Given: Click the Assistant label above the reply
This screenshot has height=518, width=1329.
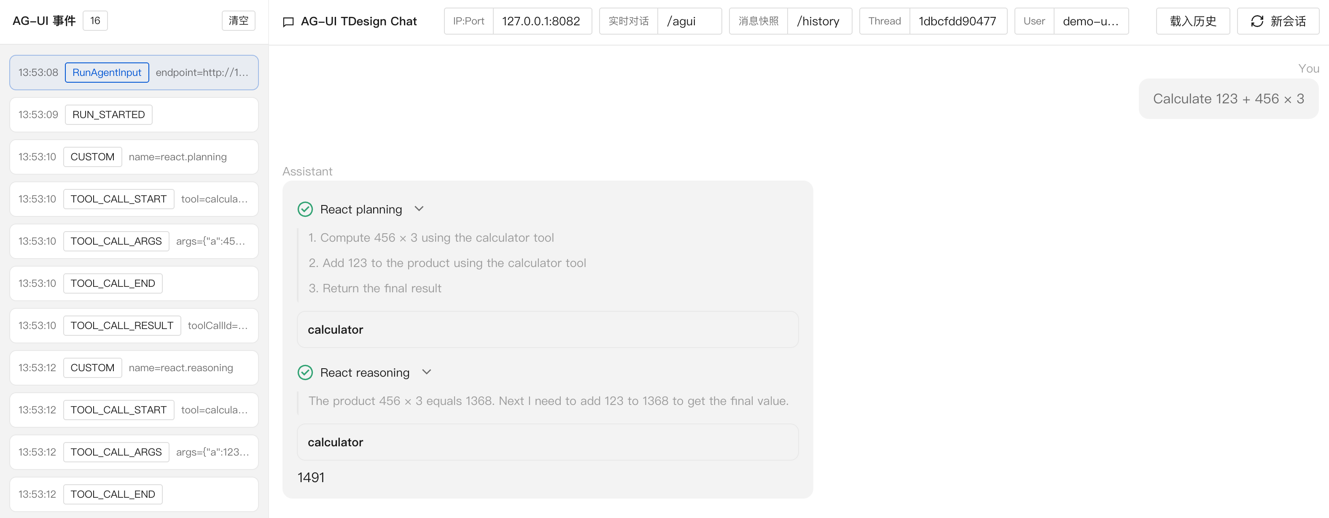Looking at the screenshot, I should click(307, 171).
